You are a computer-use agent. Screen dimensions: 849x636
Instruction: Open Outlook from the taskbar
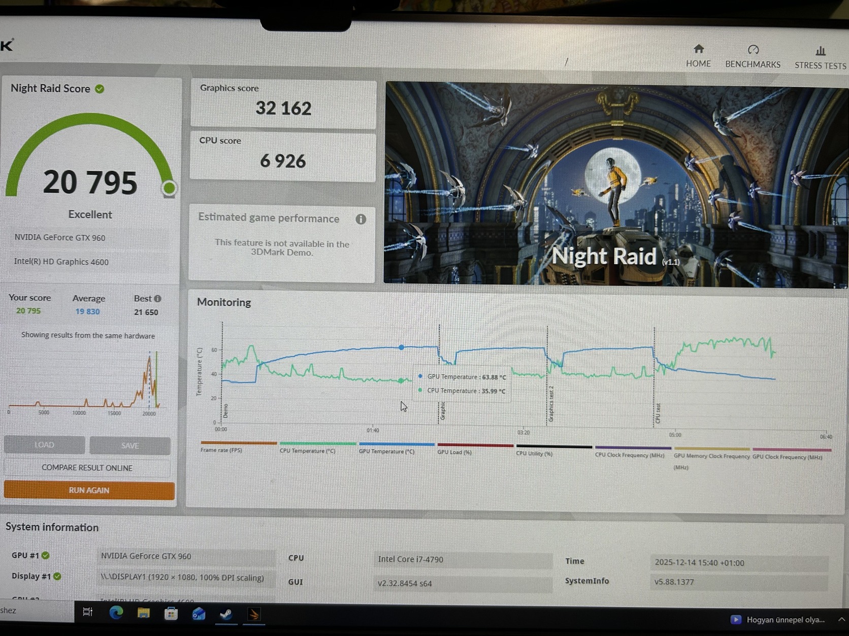(199, 614)
